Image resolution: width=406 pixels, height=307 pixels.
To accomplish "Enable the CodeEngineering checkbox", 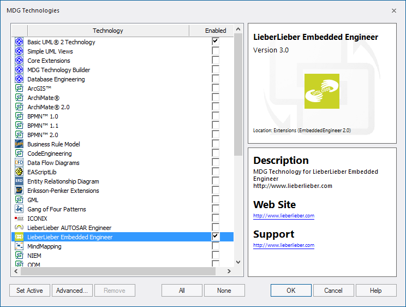I will click(x=216, y=153).
